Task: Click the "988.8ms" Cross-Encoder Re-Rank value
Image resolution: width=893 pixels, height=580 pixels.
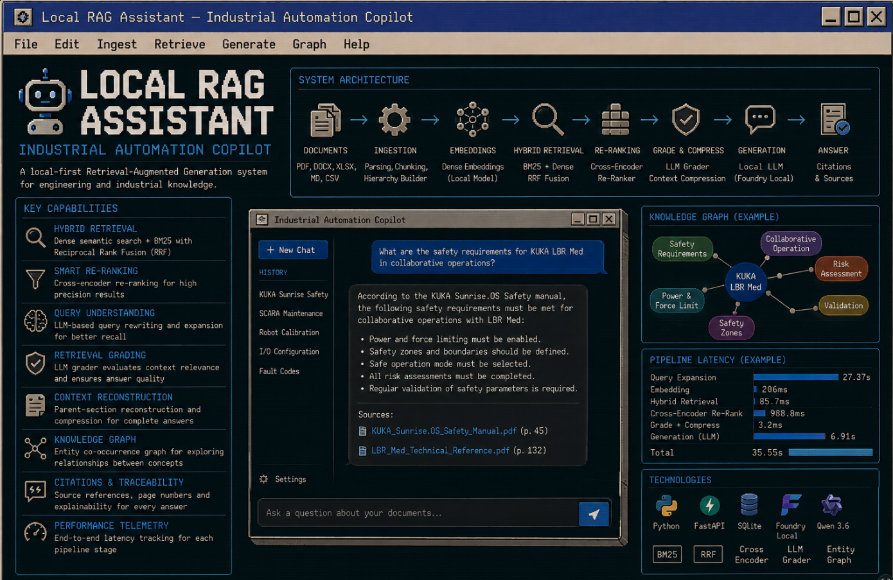Action: pos(788,414)
